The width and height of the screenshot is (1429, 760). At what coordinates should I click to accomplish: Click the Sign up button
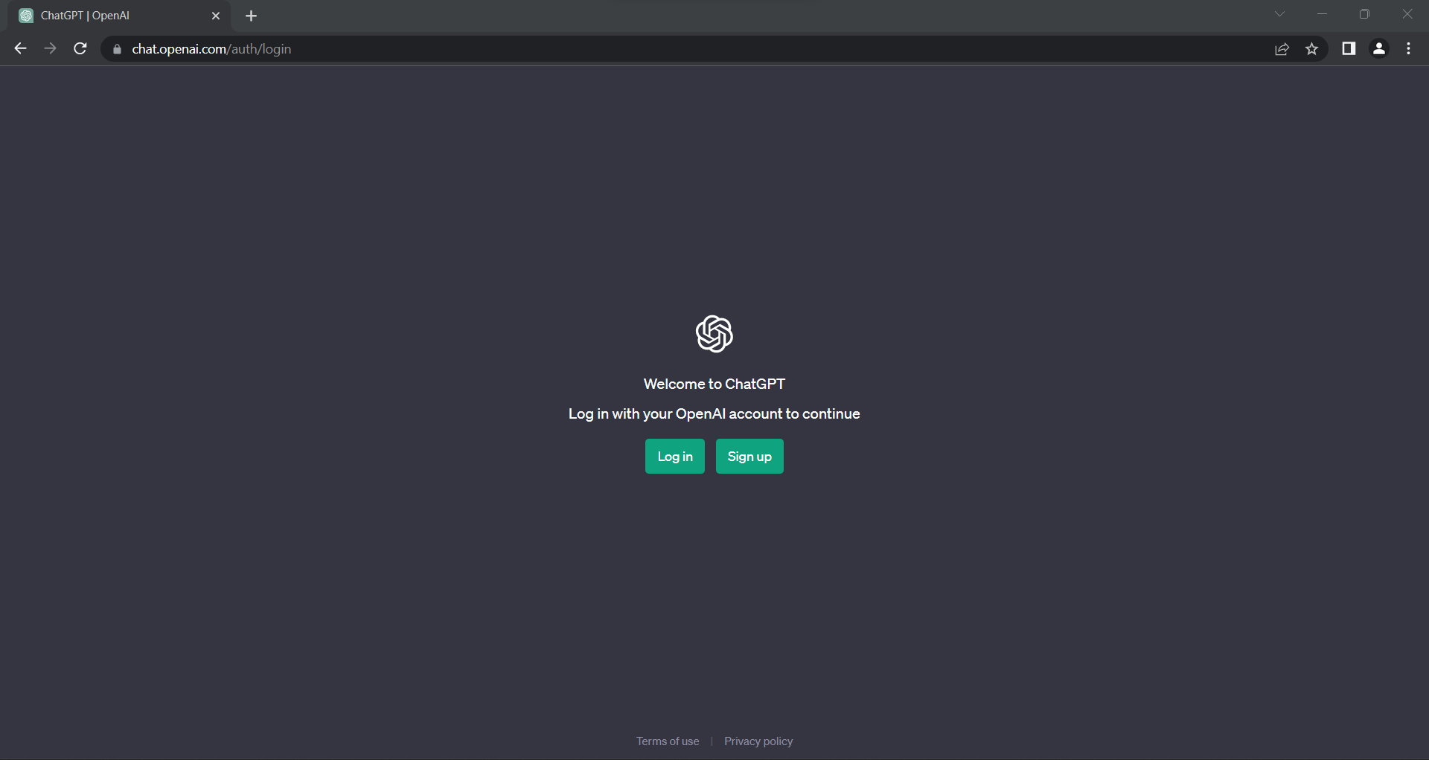pyautogui.click(x=749, y=456)
